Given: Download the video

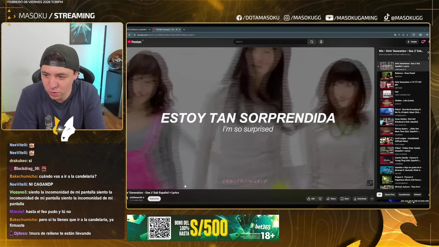Looking at the screenshot, I should click(360, 199).
